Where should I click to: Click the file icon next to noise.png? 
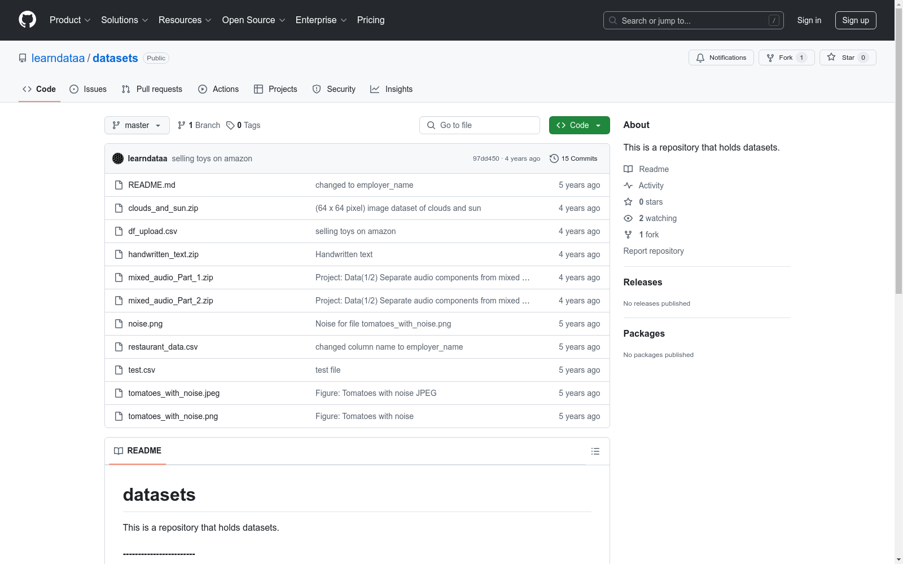tap(119, 324)
